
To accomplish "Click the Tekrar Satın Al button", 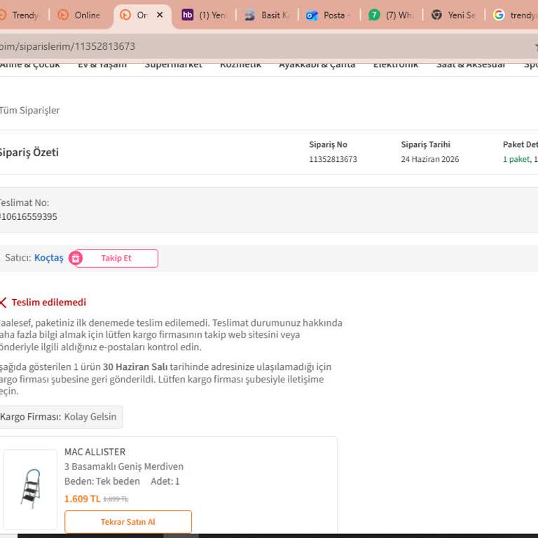I will click(x=128, y=521).
